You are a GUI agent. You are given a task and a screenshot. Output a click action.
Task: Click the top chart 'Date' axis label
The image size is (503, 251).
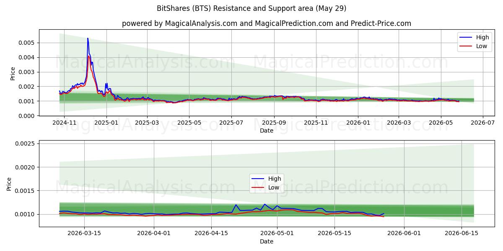click(x=267, y=131)
